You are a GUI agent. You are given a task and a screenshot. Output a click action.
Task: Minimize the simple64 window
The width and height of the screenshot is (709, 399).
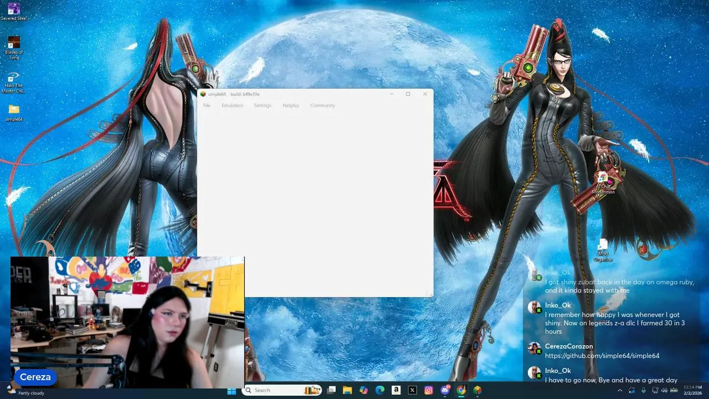click(391, 94)
